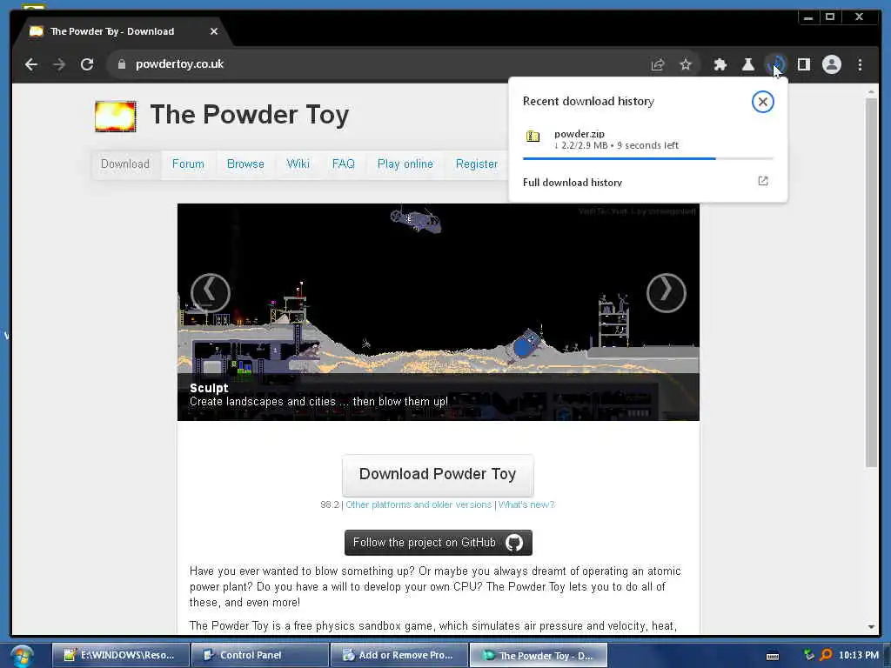Click Download Powder Toy button
891x668 pixels.
(438, 475)
